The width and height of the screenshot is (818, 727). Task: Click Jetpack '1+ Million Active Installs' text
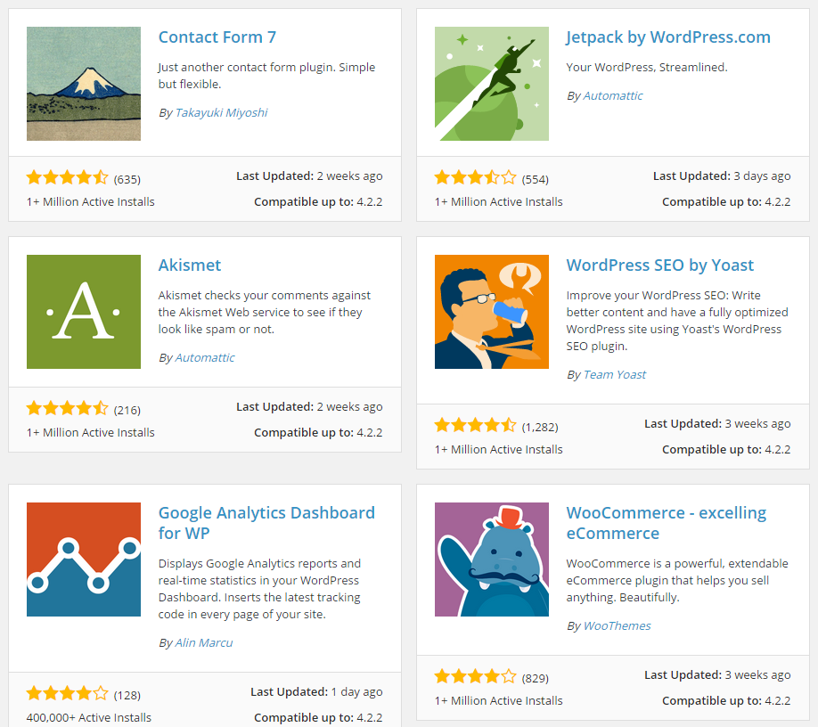pyautogui.click(x=499, y=202)
